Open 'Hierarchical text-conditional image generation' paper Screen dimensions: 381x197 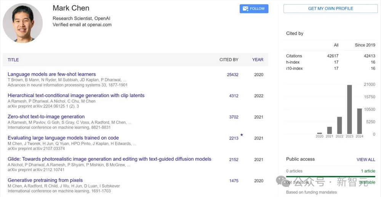tap(76, 96)
